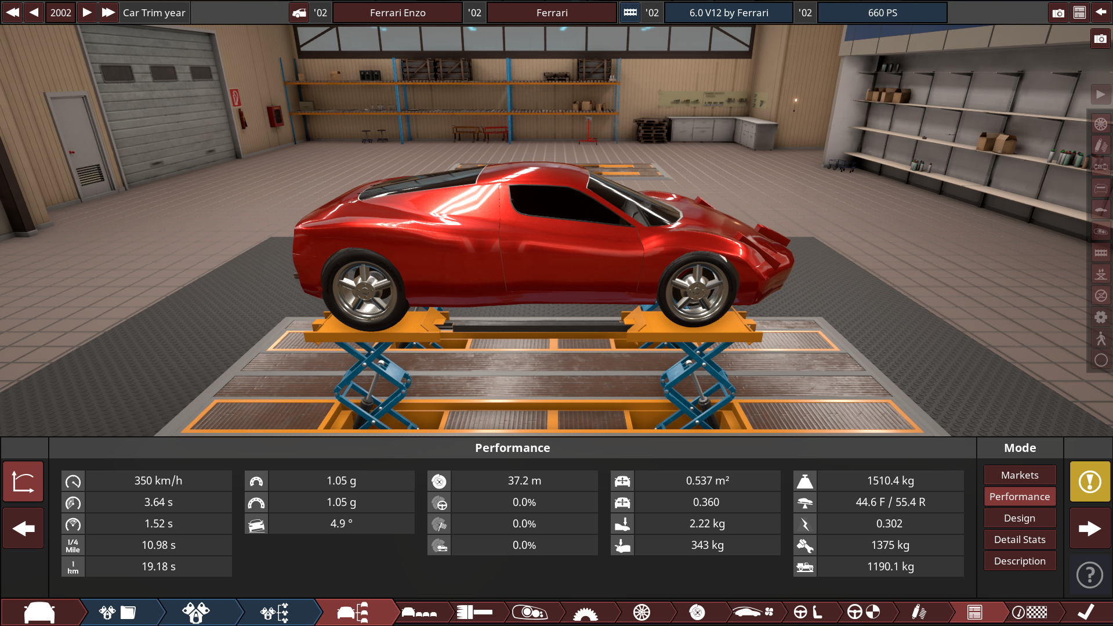Click the yellow warning exclamation button
Image resolution: width=1113 pixels, height=626 pixels.
1090,482
